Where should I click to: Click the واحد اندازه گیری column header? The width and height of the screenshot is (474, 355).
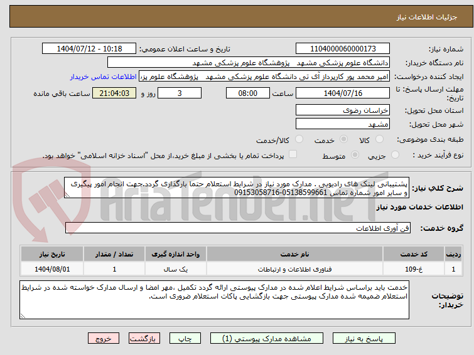pyautogui.click(x=176, y=254)
